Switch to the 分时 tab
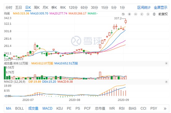 click(9, 7)
